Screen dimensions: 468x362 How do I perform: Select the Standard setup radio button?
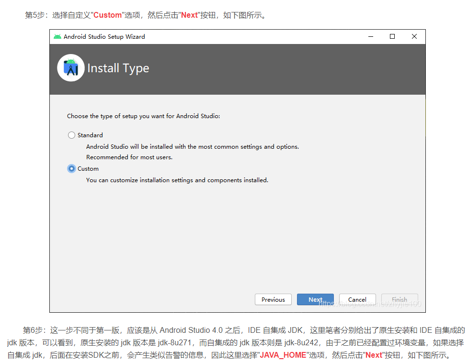tap(72, 135)
